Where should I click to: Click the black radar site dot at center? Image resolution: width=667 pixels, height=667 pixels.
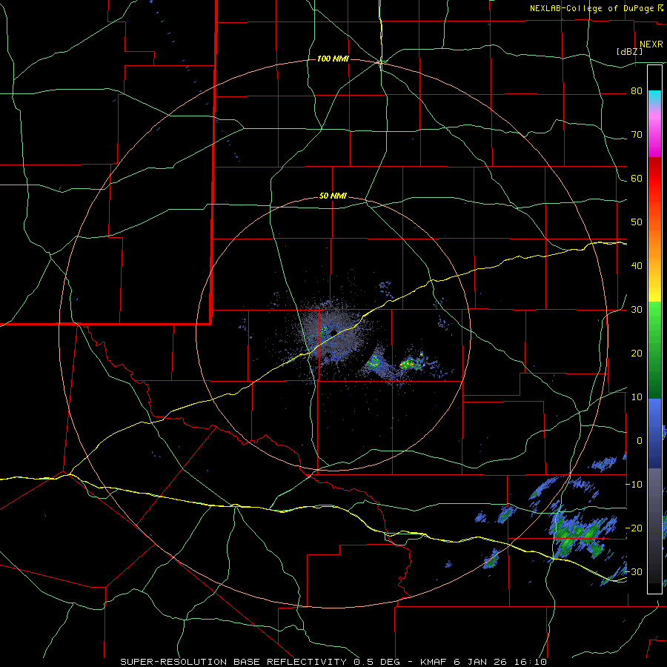[334, 333]
